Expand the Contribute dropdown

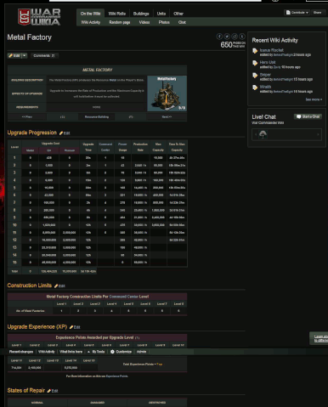(x=297, y=13)
